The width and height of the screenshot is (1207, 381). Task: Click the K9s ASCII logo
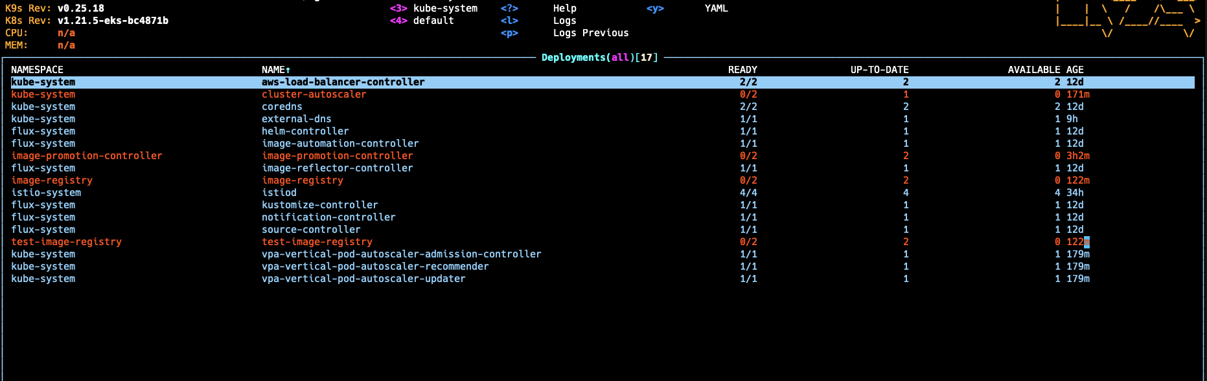click(x=1127, y=19)
